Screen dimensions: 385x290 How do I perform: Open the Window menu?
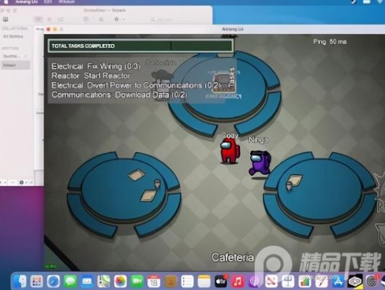[66, 2]
